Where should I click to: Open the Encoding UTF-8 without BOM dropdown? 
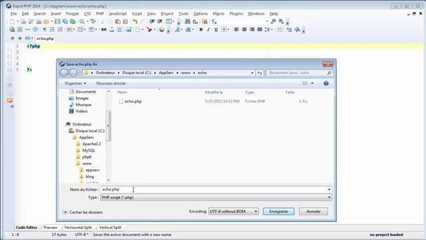click(234, 211)
